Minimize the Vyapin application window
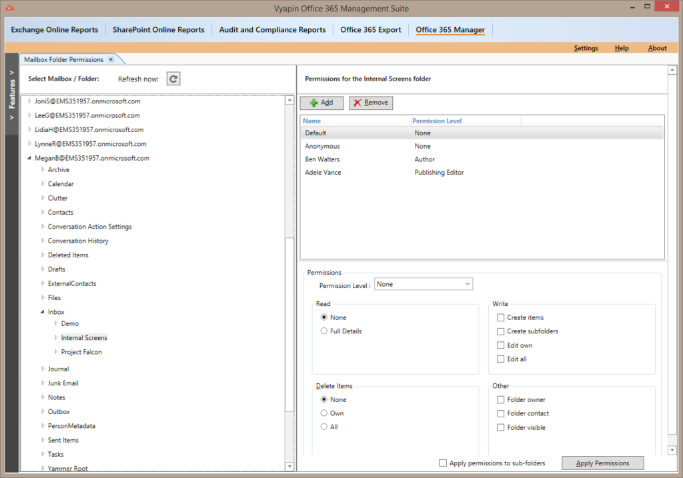The height and width of the screenshot is (478, 683). click(x=632, y=7)
